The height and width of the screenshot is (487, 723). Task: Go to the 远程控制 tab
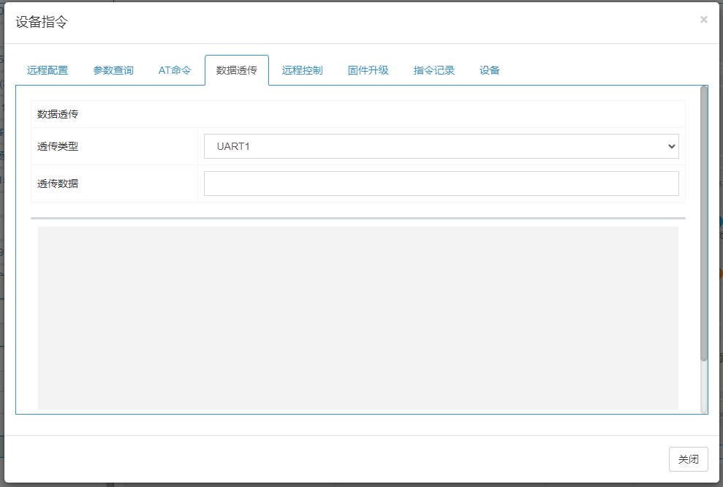coord(303,70)
